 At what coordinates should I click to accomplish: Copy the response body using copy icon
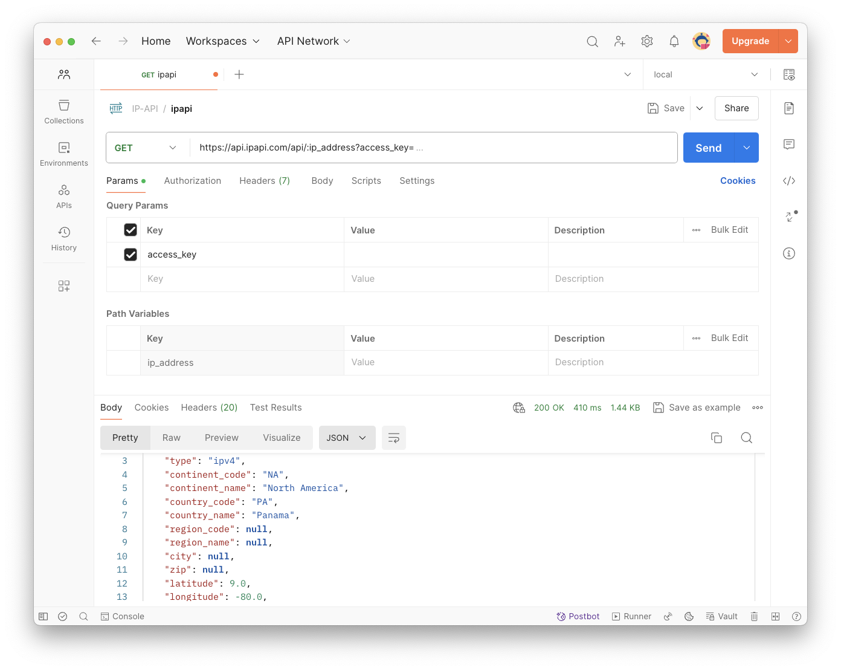[x=717, y=438]
